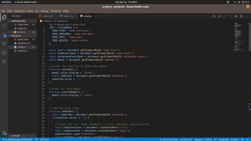This screenshot has height=141, width=251.
Task: Open the Extensions view
Action: tap(4, 52)
